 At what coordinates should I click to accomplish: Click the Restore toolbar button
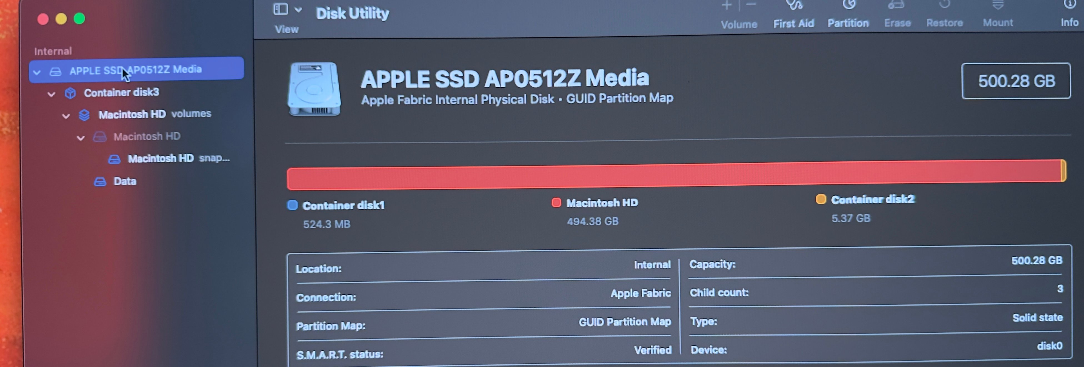coord(944,14)
